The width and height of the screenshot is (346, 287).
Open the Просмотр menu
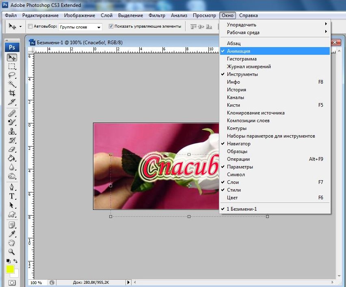204,15
